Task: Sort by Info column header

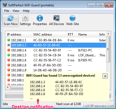Action: click(x=102, y=34)
